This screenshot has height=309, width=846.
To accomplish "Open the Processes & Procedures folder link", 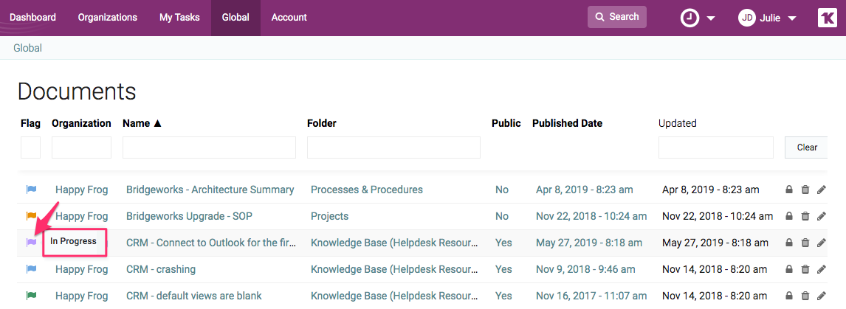I will 367,190.
